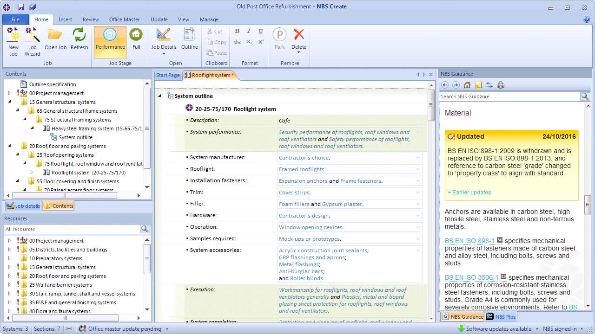The width and height of the screenshot is (595, 334).
Task: Refresh the job list
Action: coord(79,39)
